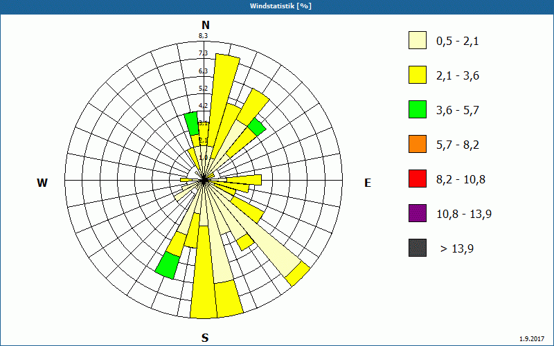Click the S compass label
Screen dimensions: 554x346
tap(205, 338)
